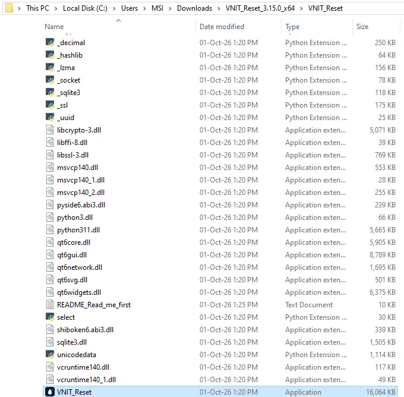Click the 5,071 KB size cell

point(383,130)
